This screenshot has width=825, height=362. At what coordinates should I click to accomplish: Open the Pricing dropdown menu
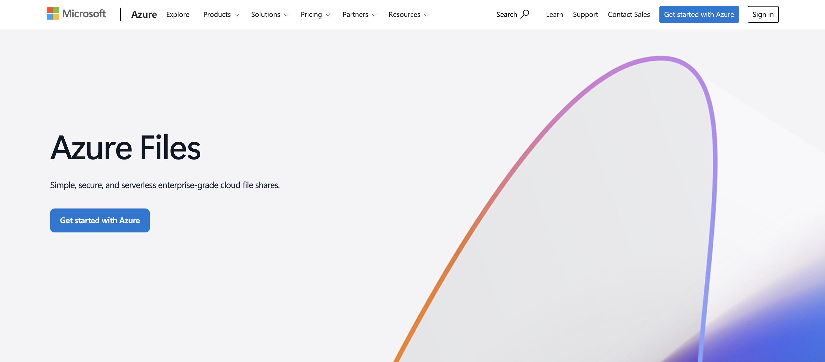[x=311, y=14]
